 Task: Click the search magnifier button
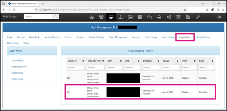click(x=55, y=17)
